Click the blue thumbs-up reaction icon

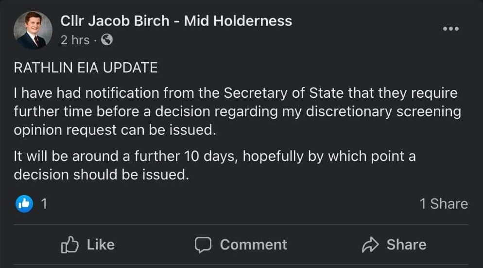click(x=24, y=204)
